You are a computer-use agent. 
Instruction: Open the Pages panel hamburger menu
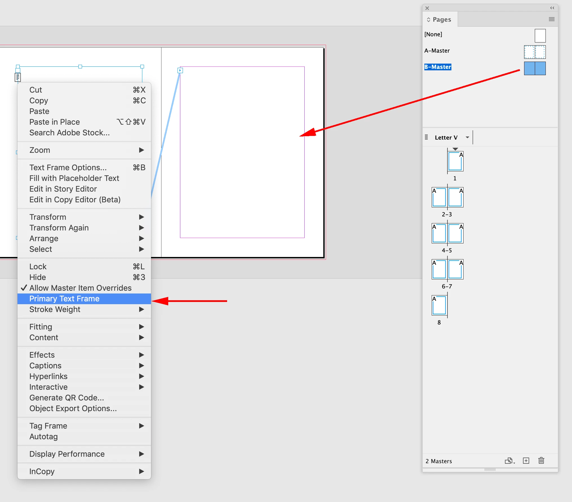[x=551, y=19]
